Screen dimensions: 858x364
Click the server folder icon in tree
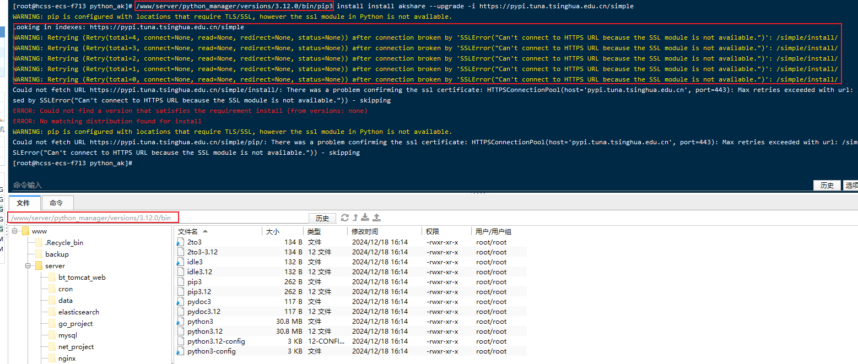click(38, 266)
